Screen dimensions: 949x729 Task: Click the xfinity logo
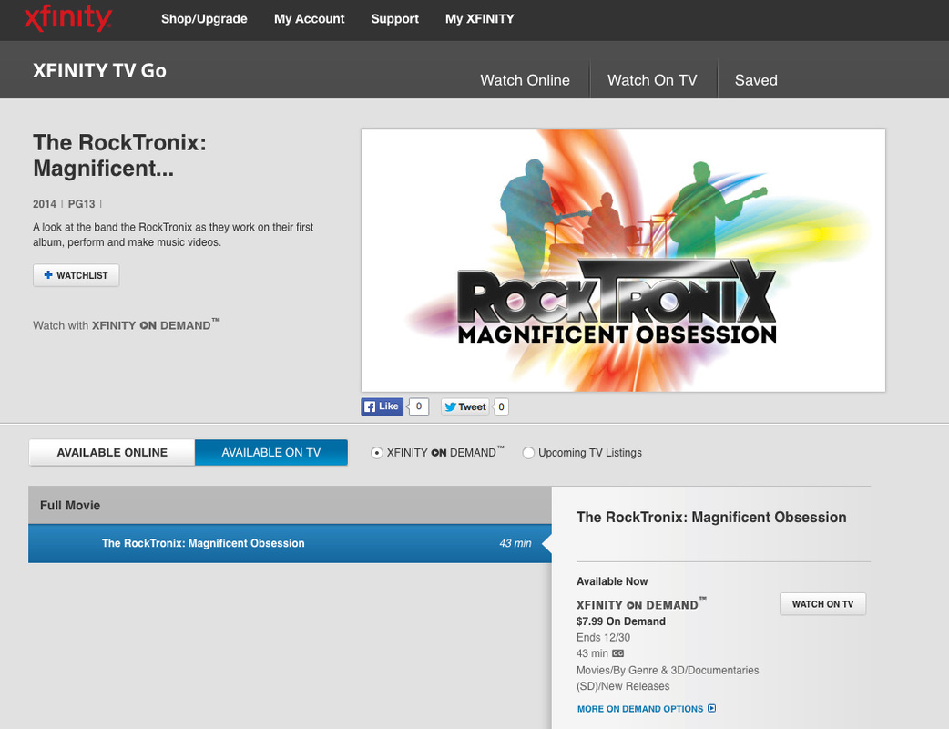pyautogui.click(x=67, y=18)
